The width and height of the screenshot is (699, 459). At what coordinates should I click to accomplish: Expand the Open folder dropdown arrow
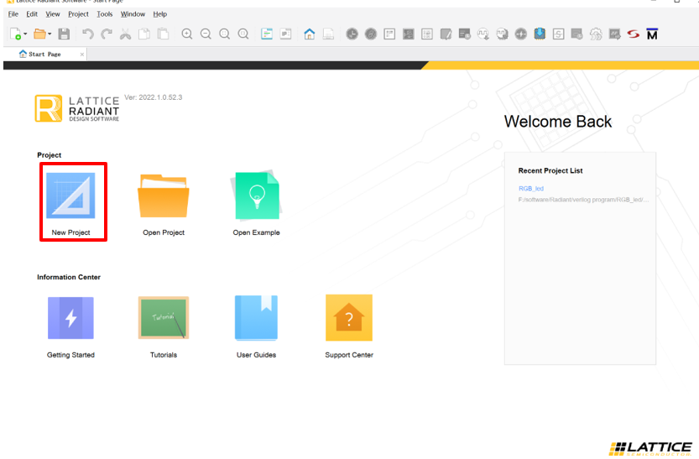pos(50,34)
